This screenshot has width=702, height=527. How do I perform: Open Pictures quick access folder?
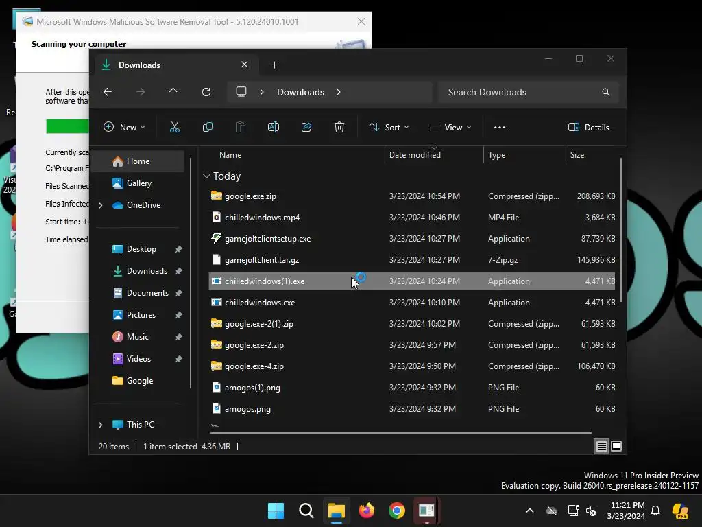tap(141, 315)
